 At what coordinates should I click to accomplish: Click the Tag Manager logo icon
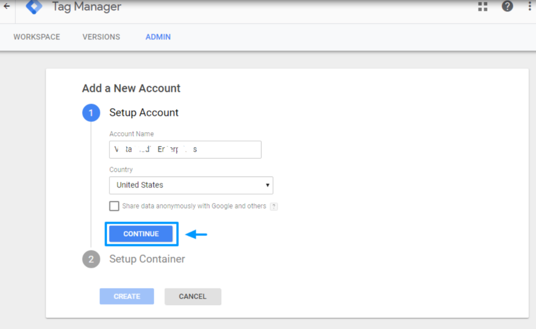34,7
